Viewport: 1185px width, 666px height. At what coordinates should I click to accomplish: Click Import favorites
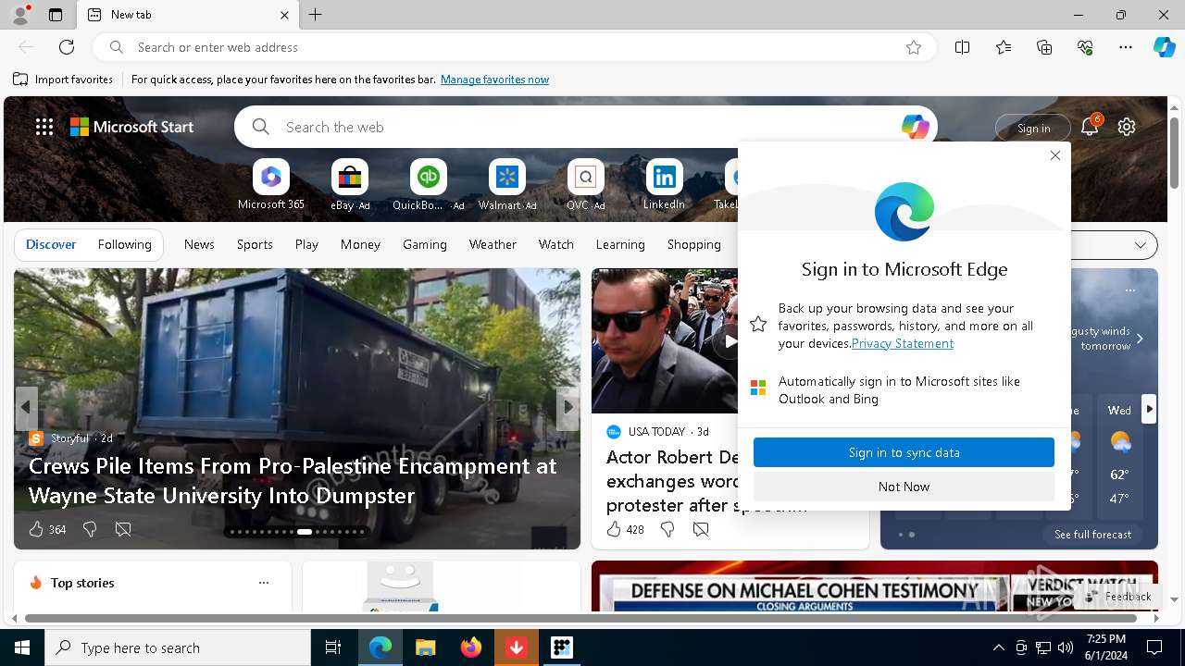click(63, 80)
